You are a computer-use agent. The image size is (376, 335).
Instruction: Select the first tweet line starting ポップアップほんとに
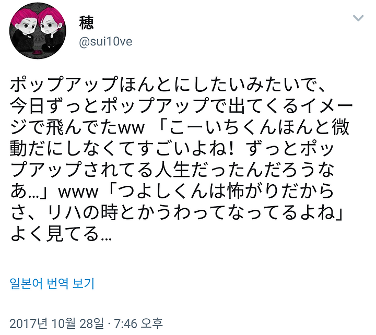(x=168, y=85)
